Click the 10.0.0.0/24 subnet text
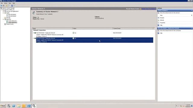This screenshot has height=108, width=193. [99, 18]
